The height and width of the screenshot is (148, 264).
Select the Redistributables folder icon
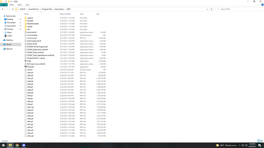pos(26,24)
